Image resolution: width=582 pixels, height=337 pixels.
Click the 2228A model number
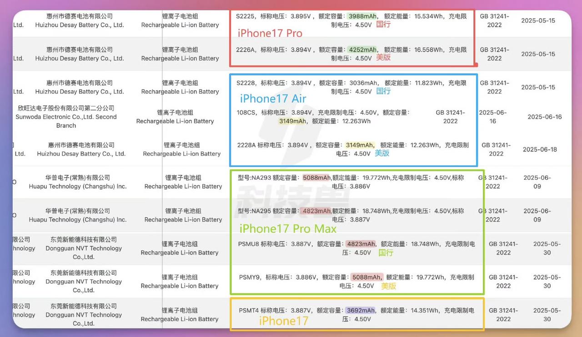click(x=246, y=145)
